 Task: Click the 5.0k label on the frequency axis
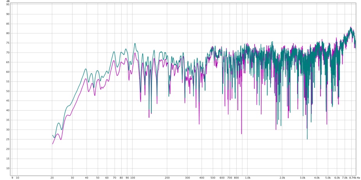(328, 178)
